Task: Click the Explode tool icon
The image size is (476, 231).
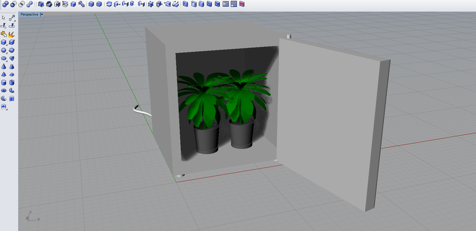Action: [11, 35]
